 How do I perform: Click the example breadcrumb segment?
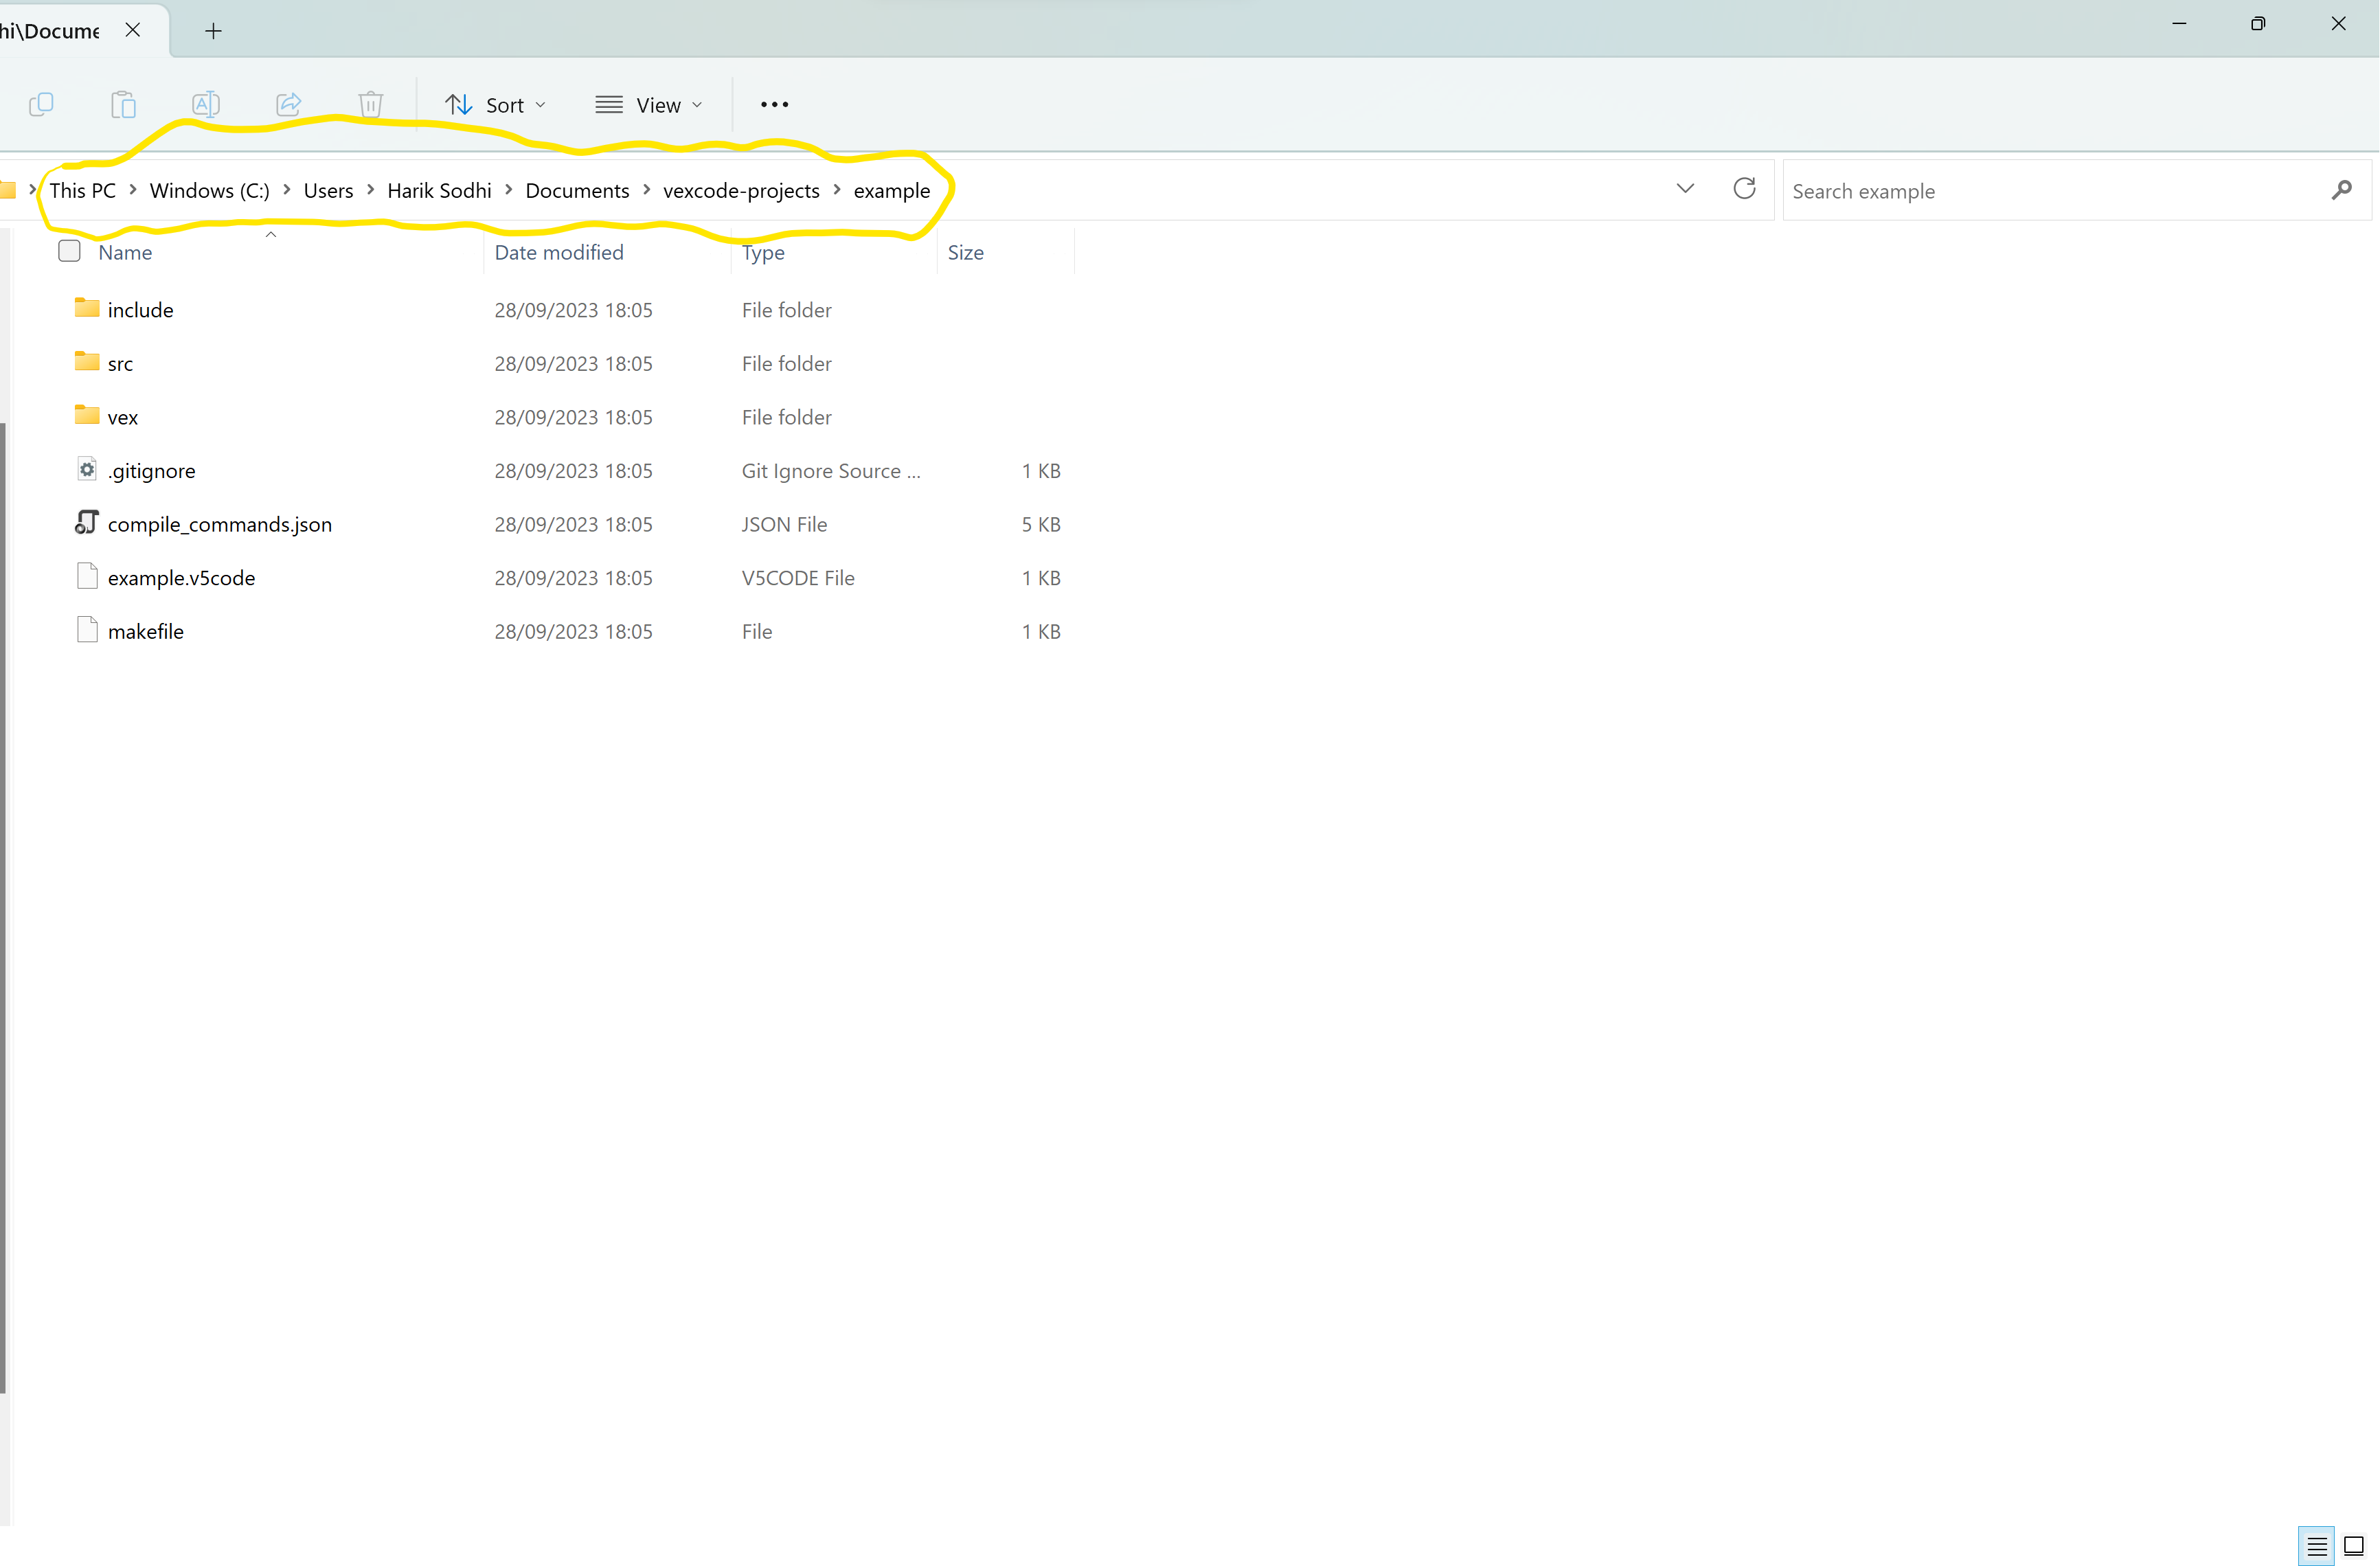click(x=892, y=190)
